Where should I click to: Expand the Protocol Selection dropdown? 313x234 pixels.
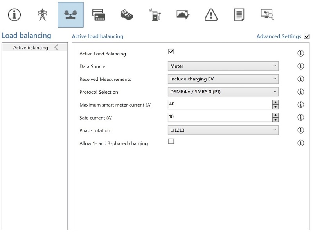pos(223,92)
